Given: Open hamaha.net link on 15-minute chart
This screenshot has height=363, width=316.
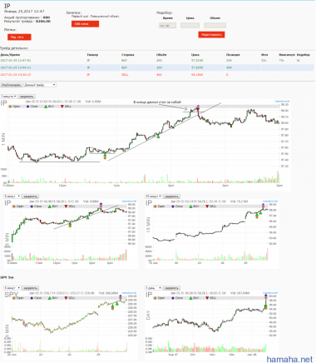Looking at the screenshot, I should pos(270,201).
